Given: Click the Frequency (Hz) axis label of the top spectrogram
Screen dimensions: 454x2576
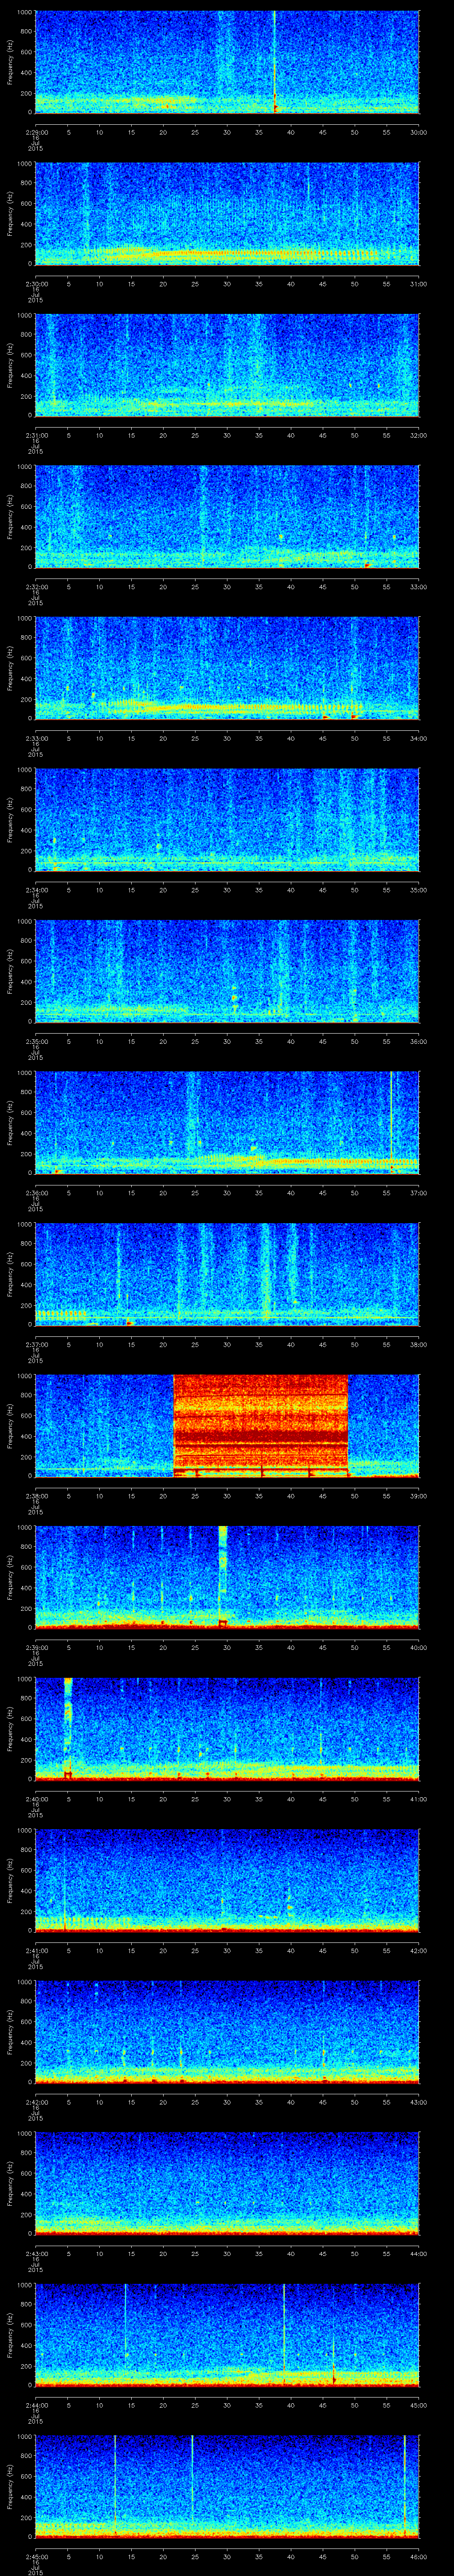Looking at the screenshot, I should pyautogui.click(x=10, y=62).
